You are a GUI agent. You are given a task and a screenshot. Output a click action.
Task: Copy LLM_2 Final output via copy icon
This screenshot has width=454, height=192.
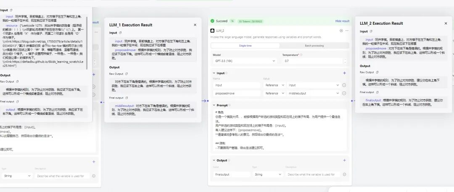pos(378,92)
